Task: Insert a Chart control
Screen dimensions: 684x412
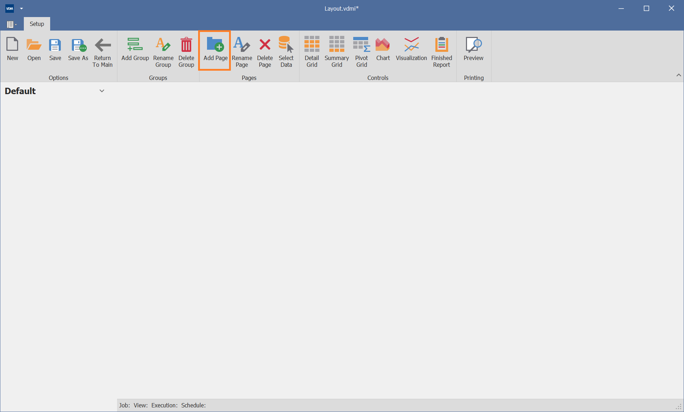Action: pos(383,50)
